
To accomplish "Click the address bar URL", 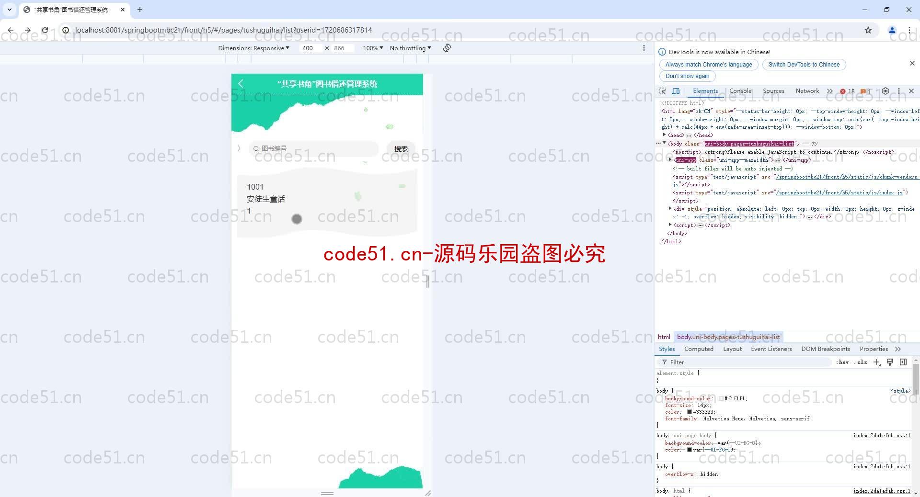I will coord(223,30).
